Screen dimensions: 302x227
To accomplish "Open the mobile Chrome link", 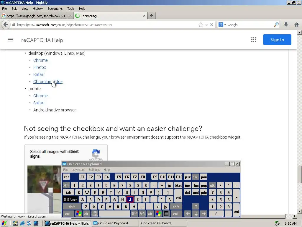I will click(x=40, y=96).
